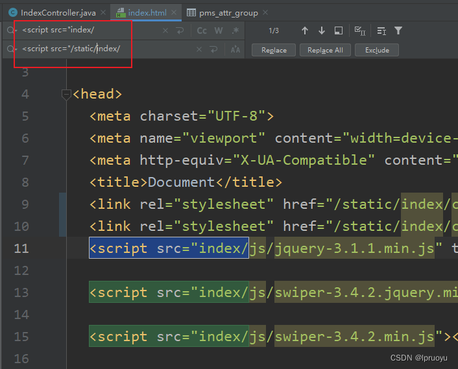This screenshot has width=458, height=369.
Task: Open replace history dropdown in replace field
Action: pyautogui.click(x=12, y=49)
